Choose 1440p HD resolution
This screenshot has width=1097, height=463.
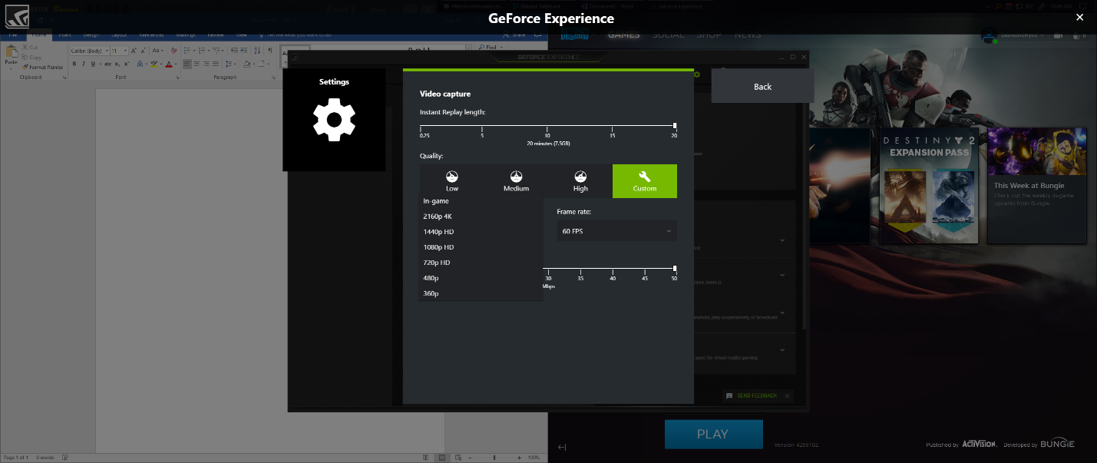tap(481, 232)
